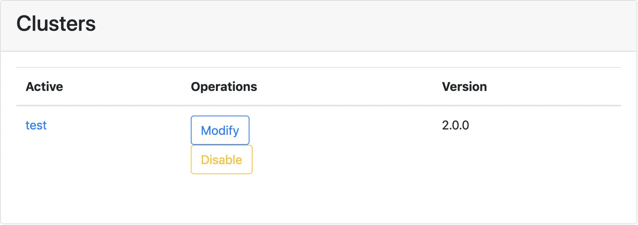Viewport: 638px width, 225px height.
Task: Click the 2.0.0 version value
Action: coord(455,125)
